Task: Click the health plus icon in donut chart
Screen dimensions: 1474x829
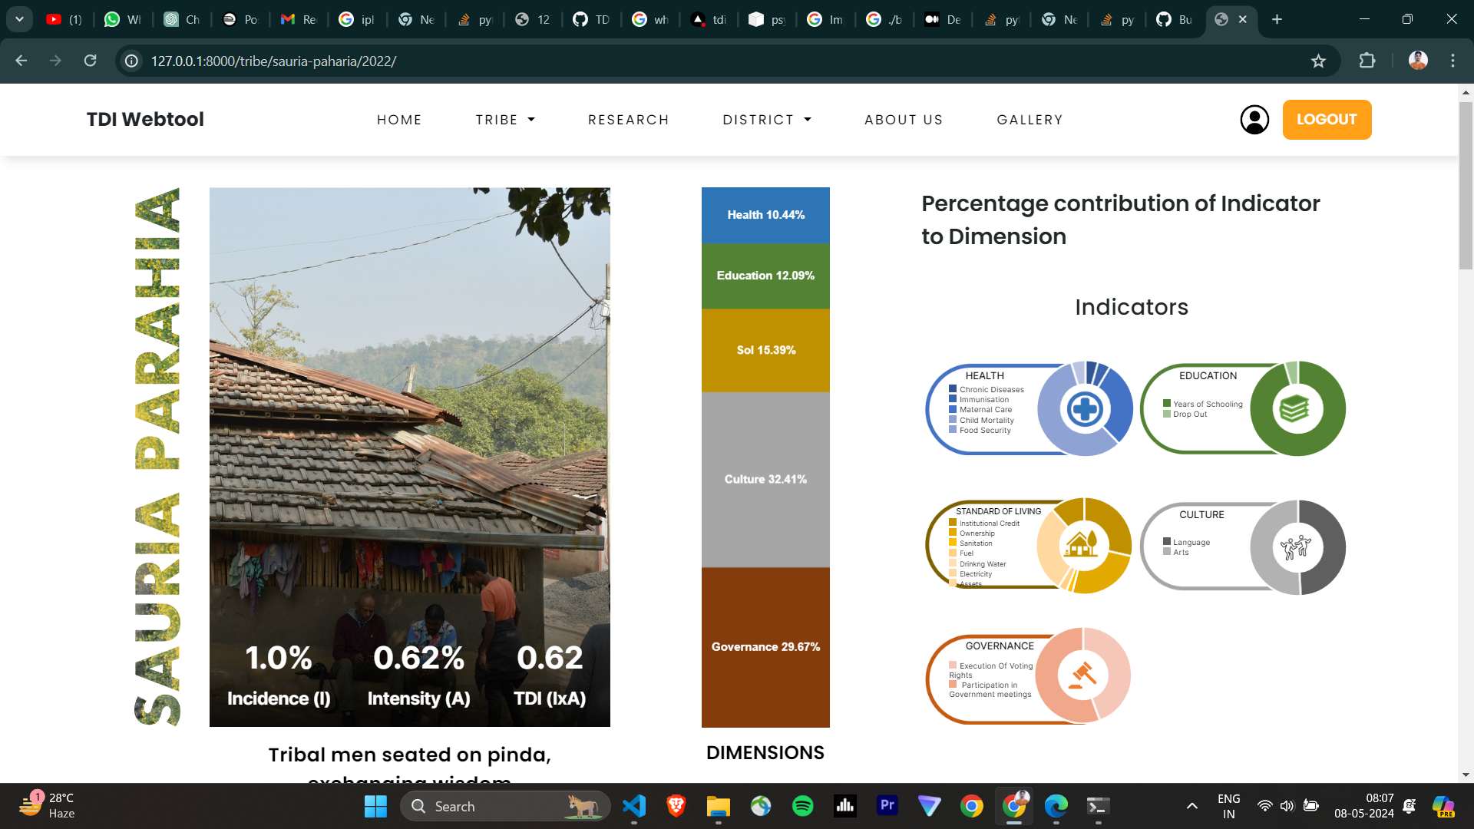Action: point(1085,409)
